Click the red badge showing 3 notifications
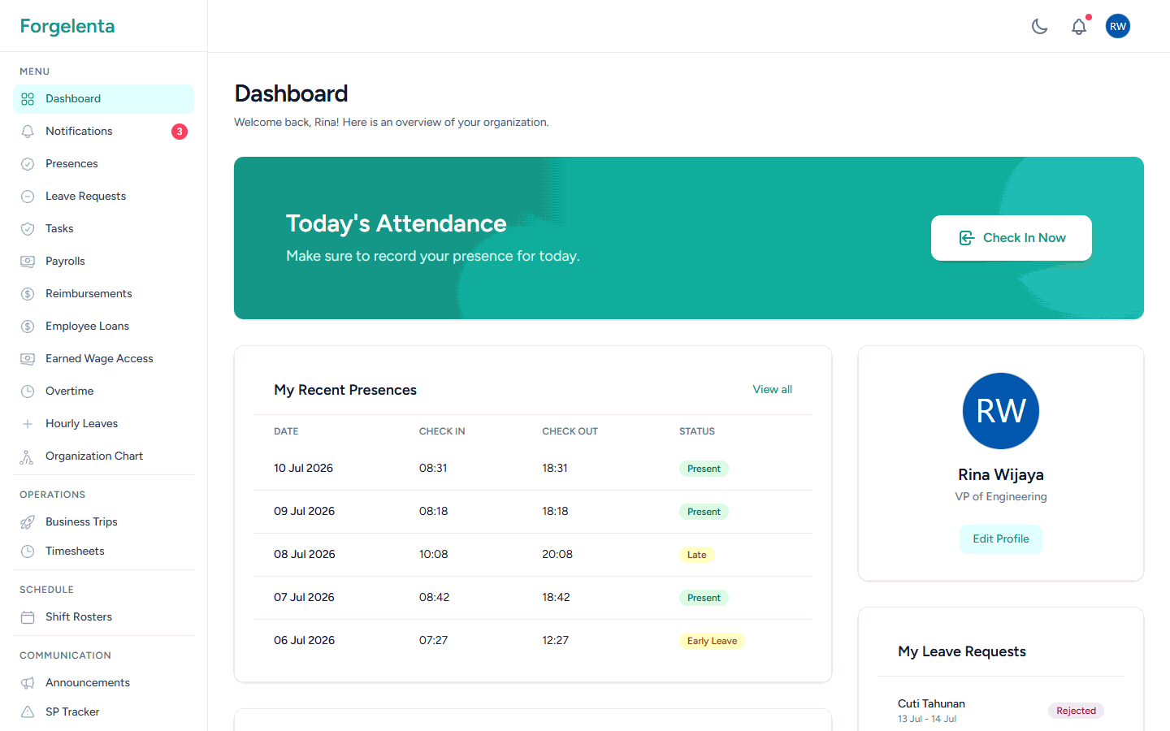Image resolution: width=1170 pixels, height=731 pixels. (180, 132)
